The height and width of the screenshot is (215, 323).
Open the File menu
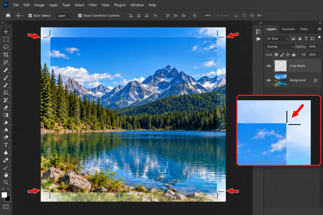[16, 5]
